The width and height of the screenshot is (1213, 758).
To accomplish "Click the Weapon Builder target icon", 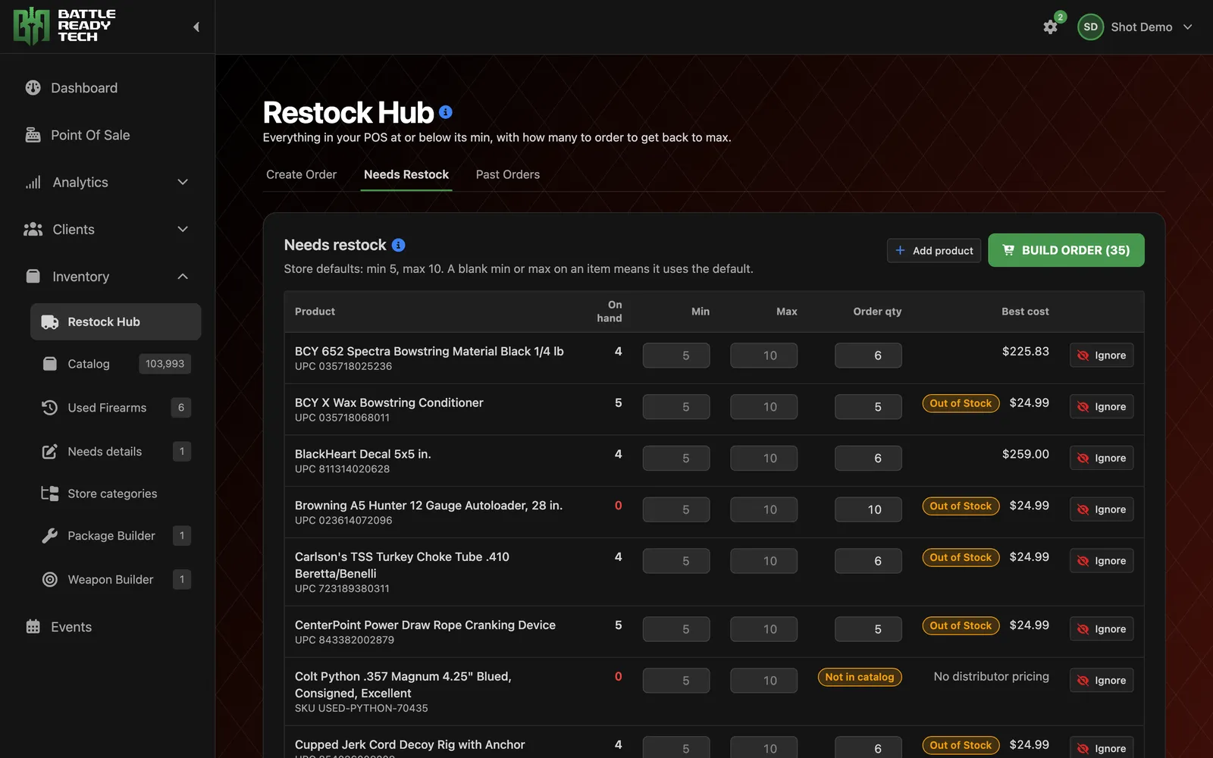I will [x=50, y=580].
